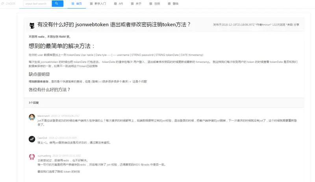Click the username zuohuadong
The height and width of the screenshot is (182, 315).
tap(44, 156)
